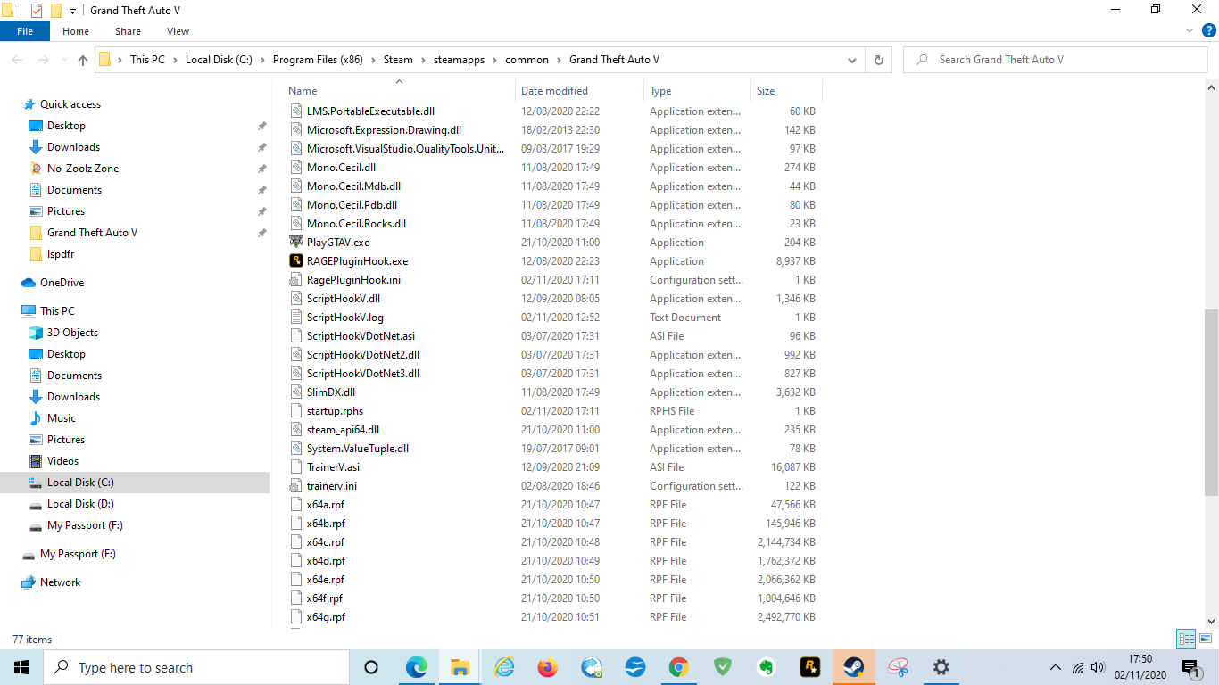1219x685 pixels.
Task: Refresh the Grand Theft Auto V folder
Action: 878,60
